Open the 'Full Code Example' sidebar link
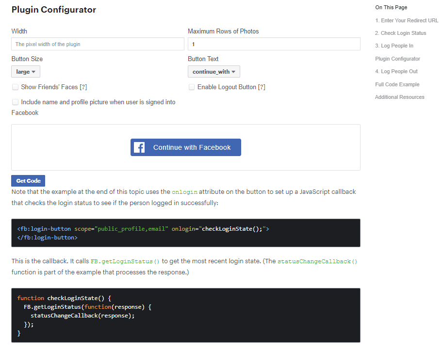444x349 pixels. 398,84
